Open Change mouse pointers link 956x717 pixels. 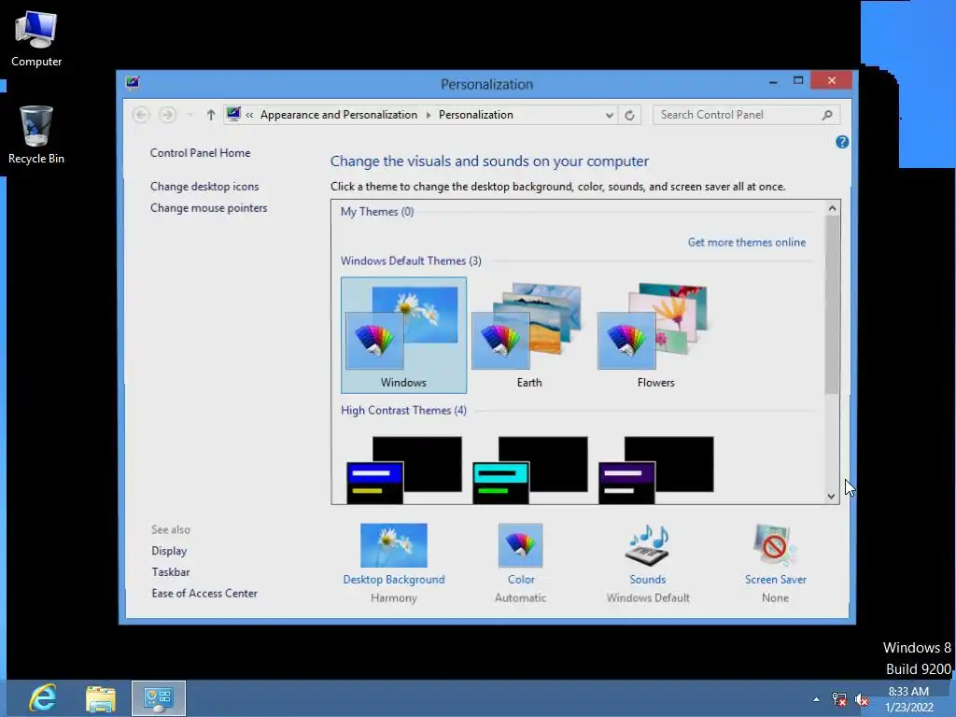pyautogui.click(x=208, y=208)
